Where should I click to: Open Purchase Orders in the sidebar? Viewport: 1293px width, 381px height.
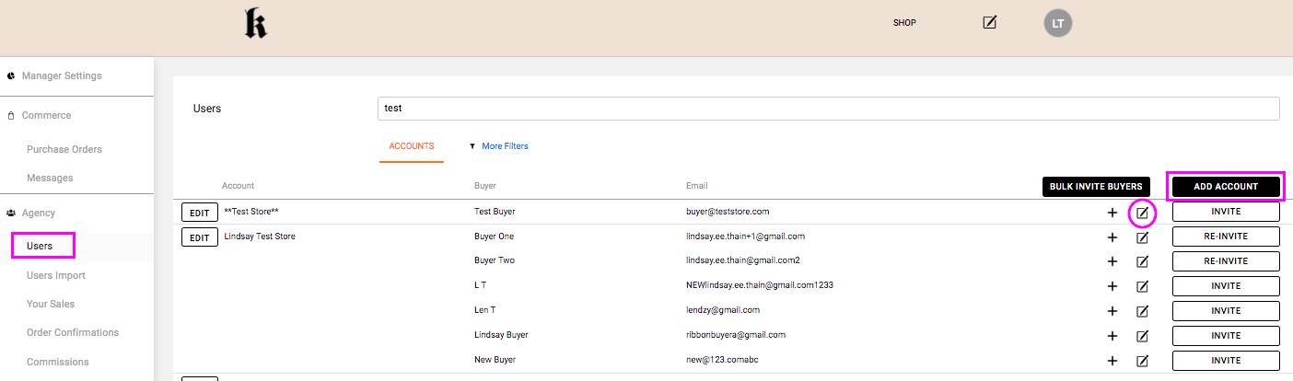click(64, 149)
